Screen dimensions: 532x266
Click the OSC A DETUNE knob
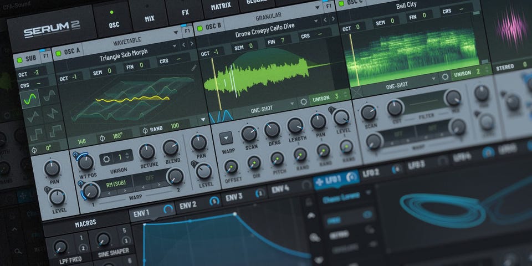tap(147, 152)
